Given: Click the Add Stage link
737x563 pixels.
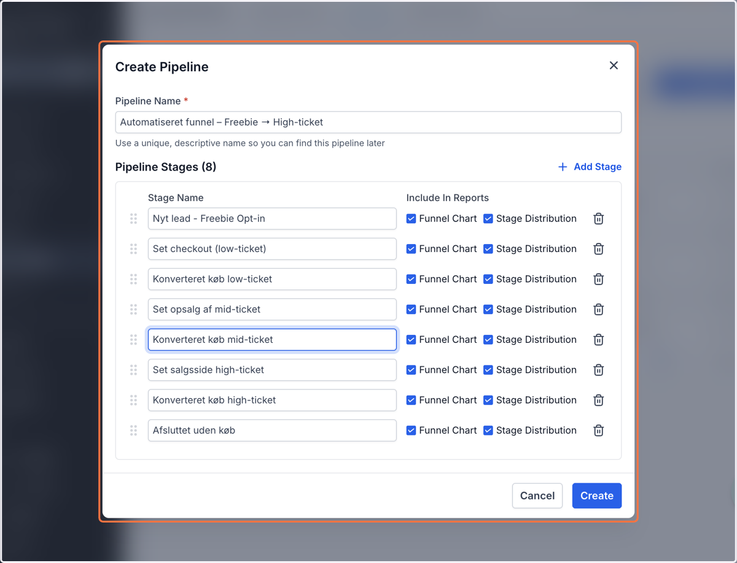Looking at the screenshot, I should (x=590, y=167).
